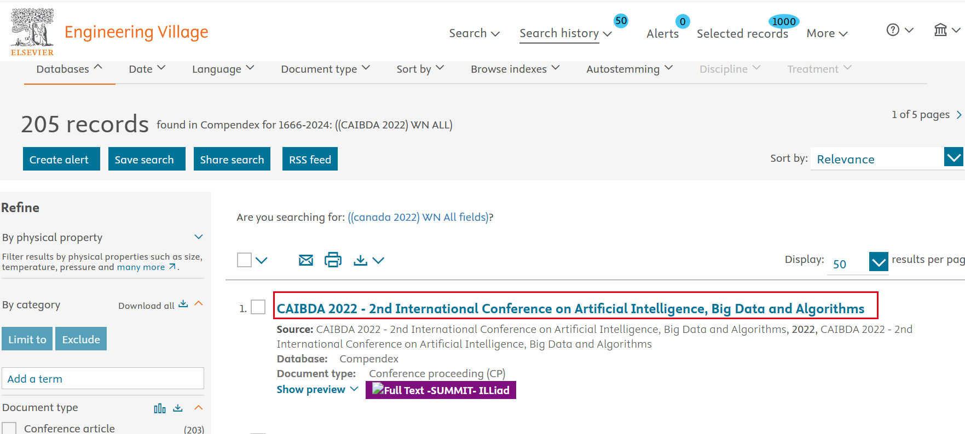Open the Databases filter tab

[70, 69]
